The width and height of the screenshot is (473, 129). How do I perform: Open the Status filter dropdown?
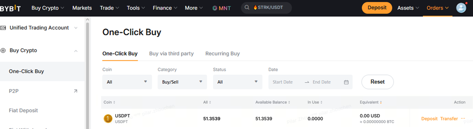coord(238,82)
